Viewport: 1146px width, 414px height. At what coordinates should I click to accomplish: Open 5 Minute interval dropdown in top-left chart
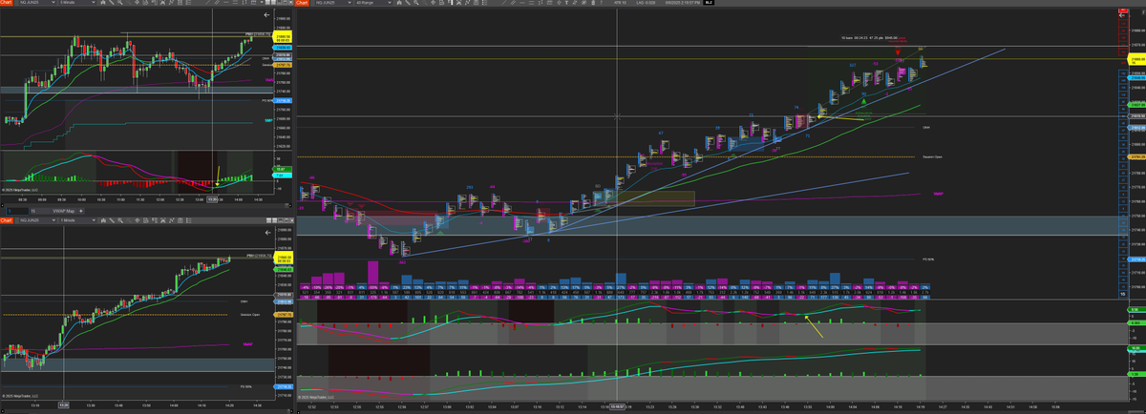(77, 4)
